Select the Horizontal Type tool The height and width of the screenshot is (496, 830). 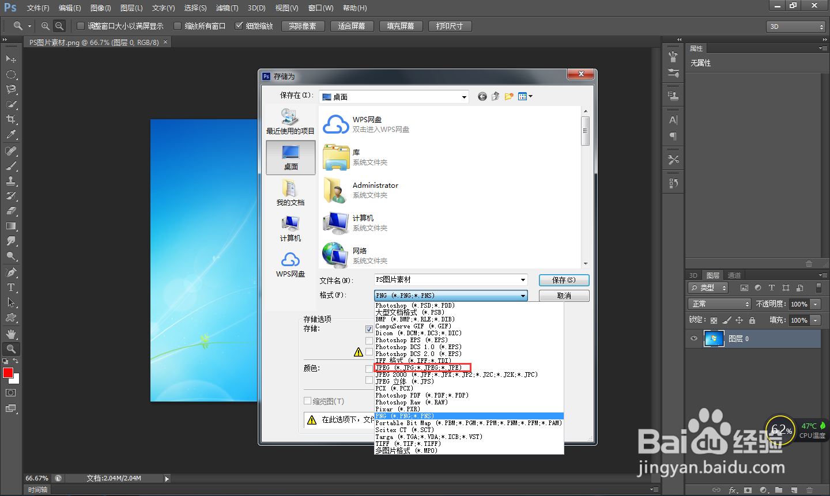click(11, 287)
